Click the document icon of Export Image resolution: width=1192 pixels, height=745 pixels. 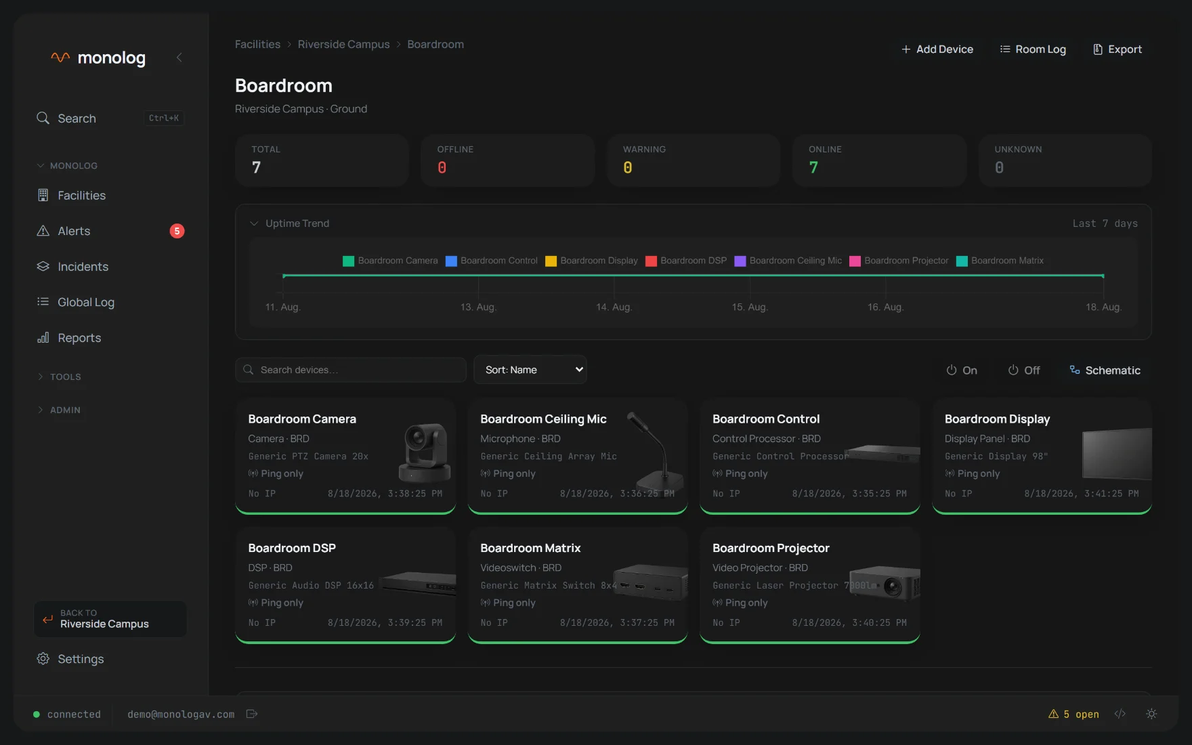tap(1098, 49)
